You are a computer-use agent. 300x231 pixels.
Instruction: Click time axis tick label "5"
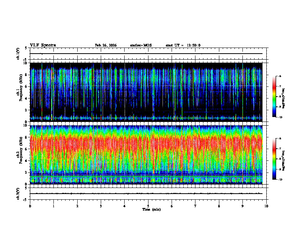(148, 206)
